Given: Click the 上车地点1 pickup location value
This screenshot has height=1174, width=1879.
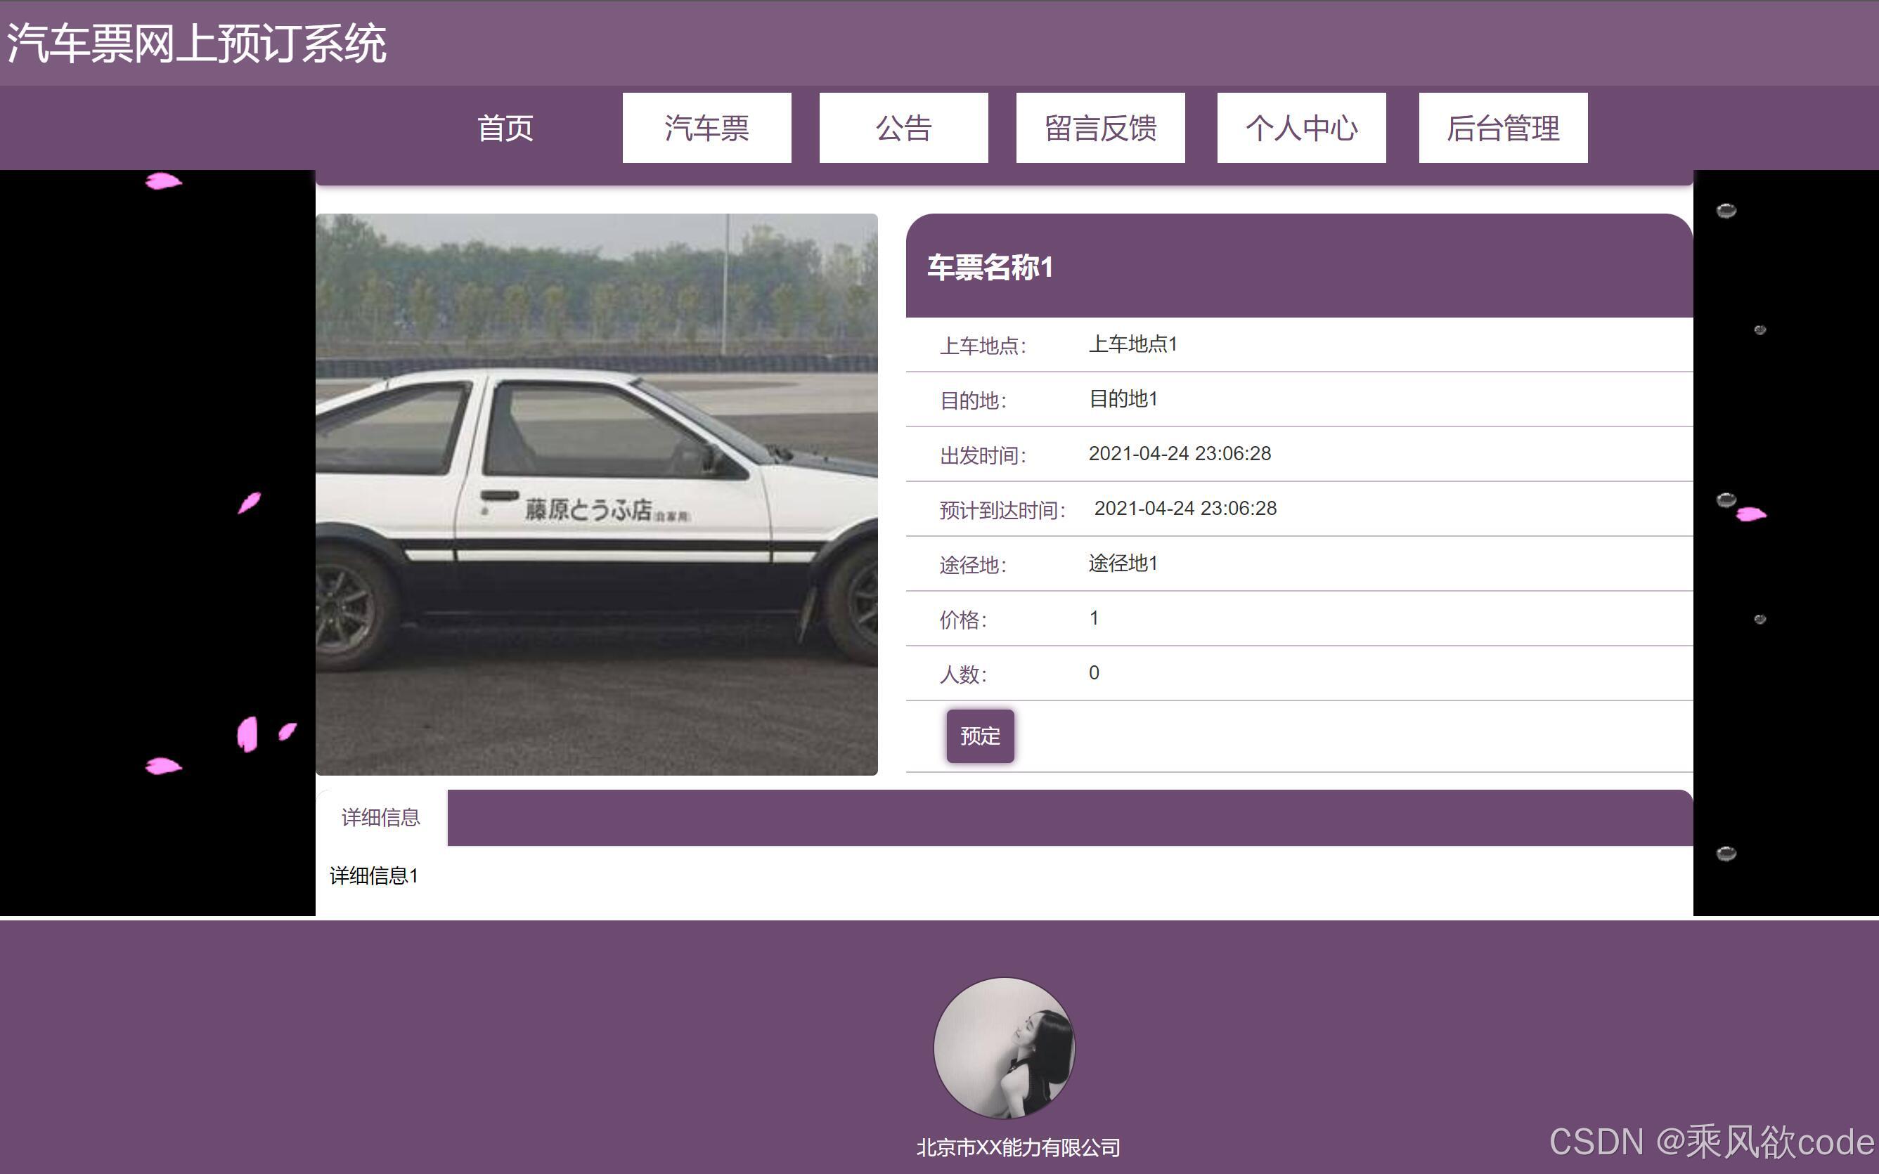Looking at the screenshot, I should tap(1132, 344).
